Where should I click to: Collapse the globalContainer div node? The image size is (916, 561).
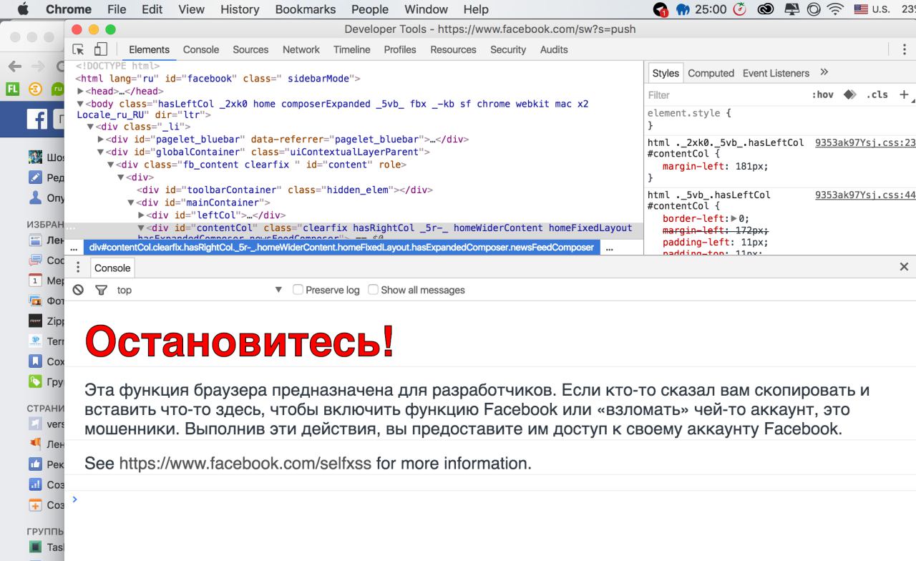click(100, 152)
